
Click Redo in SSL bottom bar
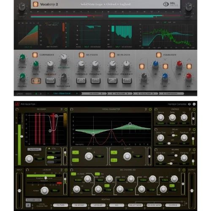(28, 94)
